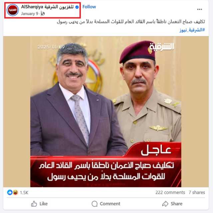View the 1.5K reactions list

coord(24,193)
